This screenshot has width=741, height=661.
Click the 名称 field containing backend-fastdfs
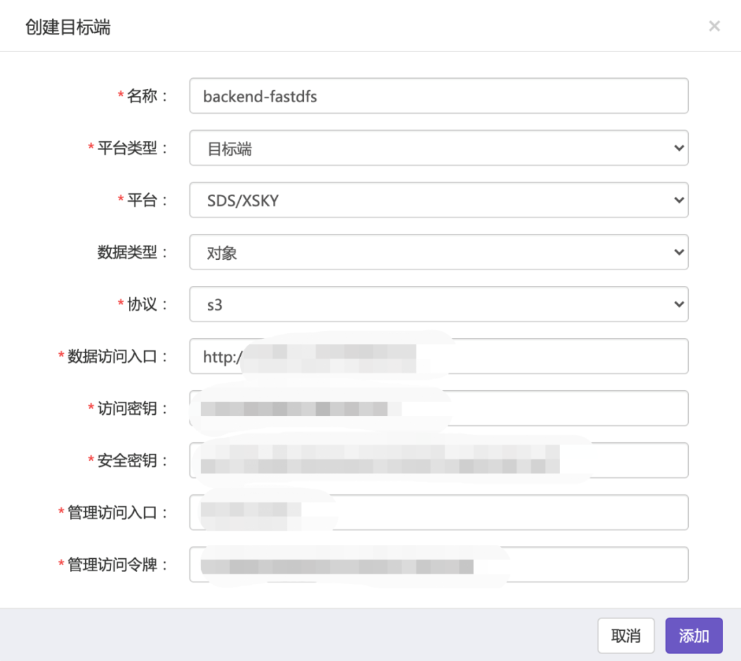point(438,96)
